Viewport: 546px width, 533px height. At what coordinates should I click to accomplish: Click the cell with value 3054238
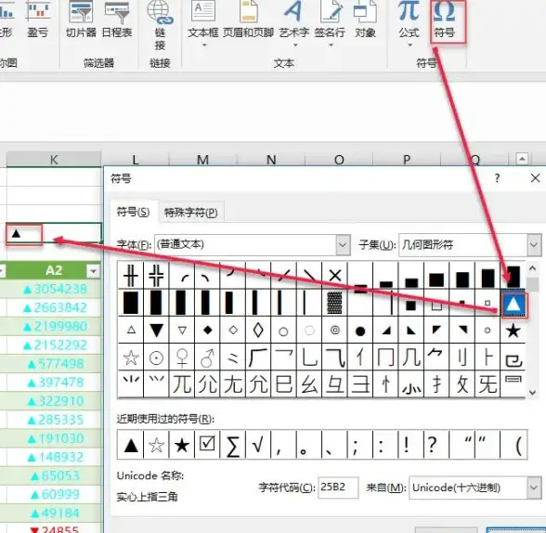pyautogui.click(x=54, y=289)
